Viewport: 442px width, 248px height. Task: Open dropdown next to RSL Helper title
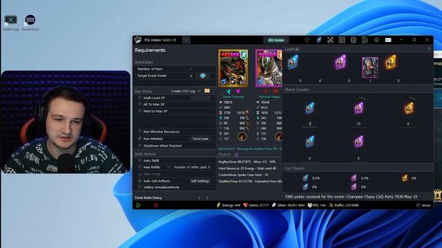coord(186,40)
